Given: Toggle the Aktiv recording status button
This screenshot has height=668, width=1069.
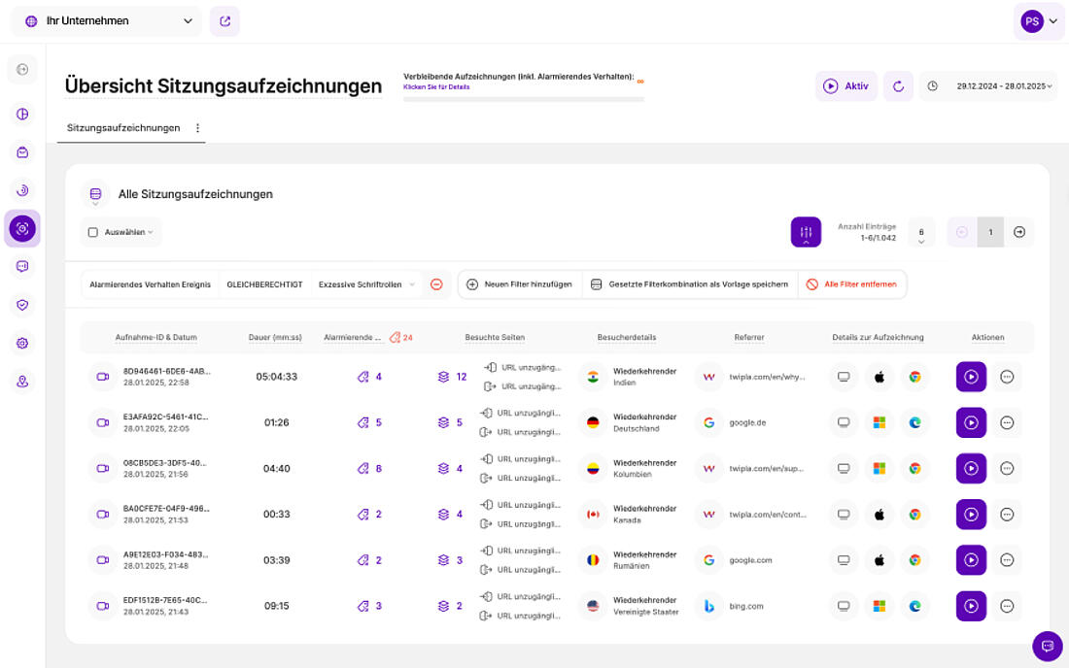Looking at the screenshot, I should click(846, 86).
